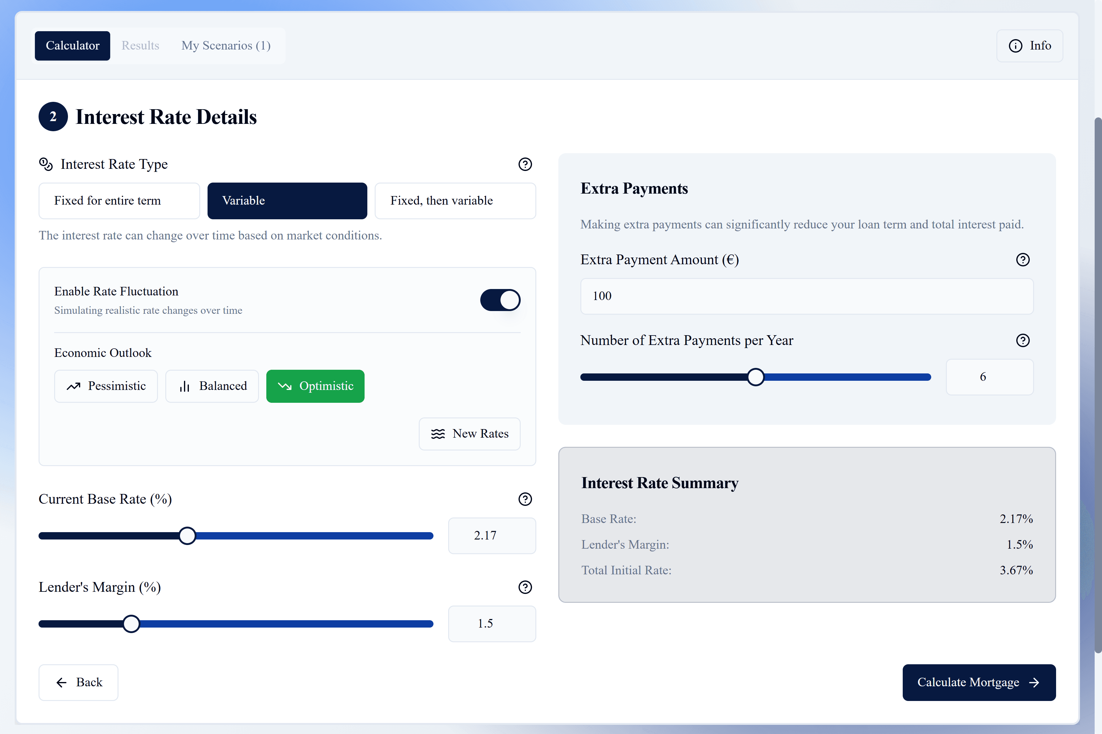Click the Info button in the header
The height and width of the screenshot is (734, 1102).
[x=1029, y=45]
